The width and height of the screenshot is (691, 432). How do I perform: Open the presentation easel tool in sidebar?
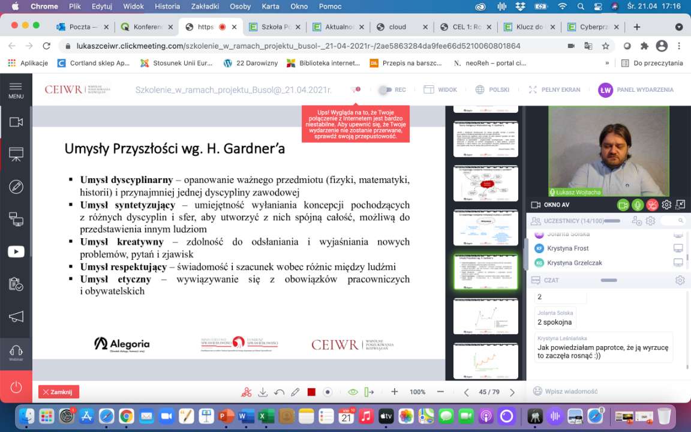(16, 154)
